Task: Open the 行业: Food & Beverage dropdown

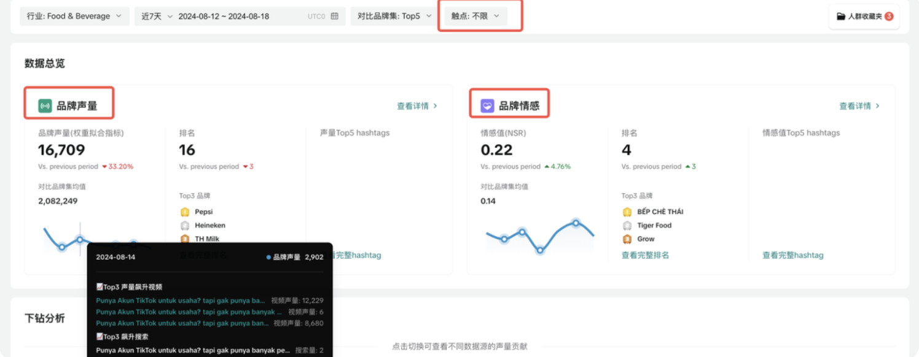Action: click(x=74, y=16)
